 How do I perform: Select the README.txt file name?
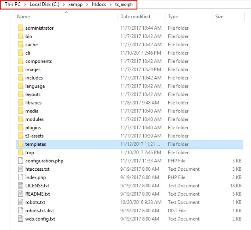(x=37, y=194)
